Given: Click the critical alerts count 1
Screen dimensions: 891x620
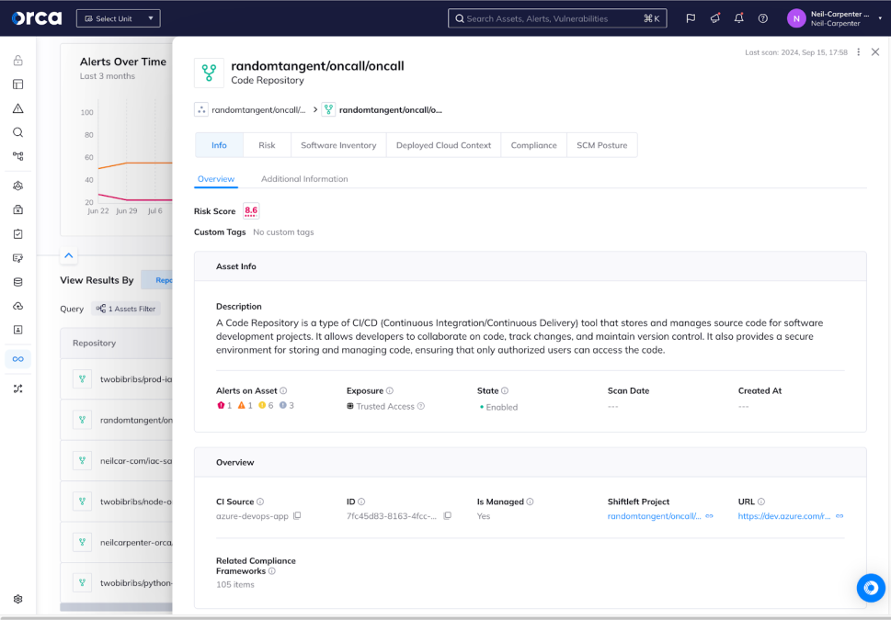Looking at the screenshot, I should (224, 405).
